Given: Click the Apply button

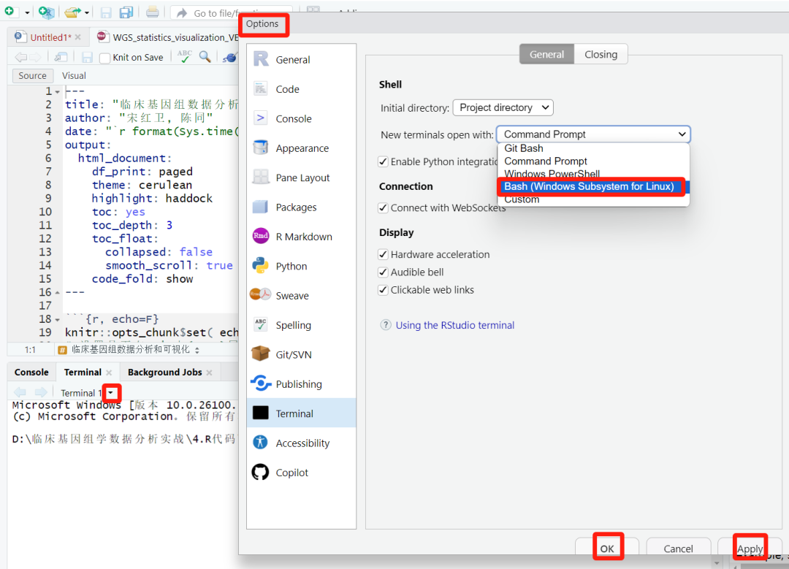Looking at the screenshot, I should pyautogui.click(x=750, y=549).
